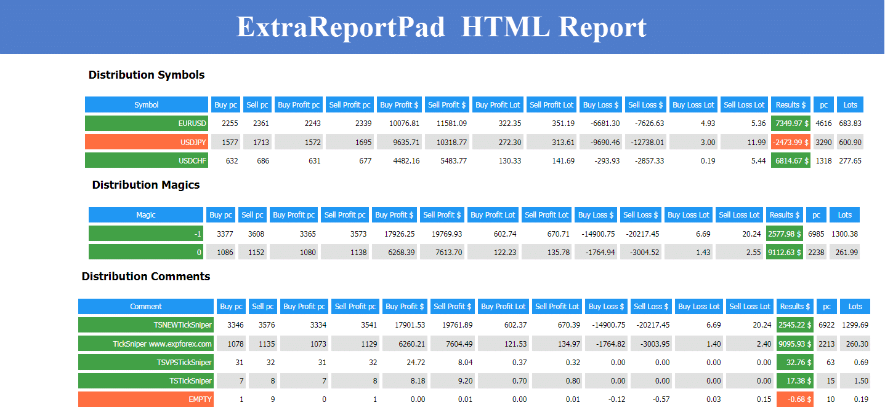This screenshot has width=885, height=413.
Task: Click the Distribution Magics heading
Action: [146, 185]
